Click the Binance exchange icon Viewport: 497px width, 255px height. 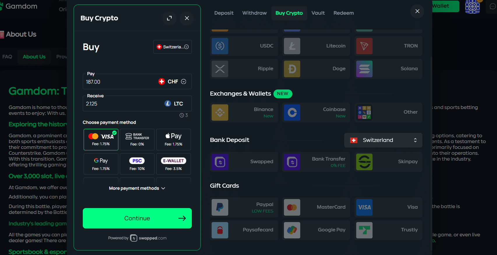pyautogui.click(x=220, y=112)
